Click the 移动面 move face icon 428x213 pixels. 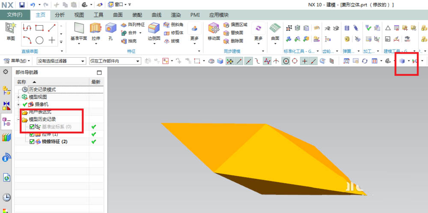point(214,28)
